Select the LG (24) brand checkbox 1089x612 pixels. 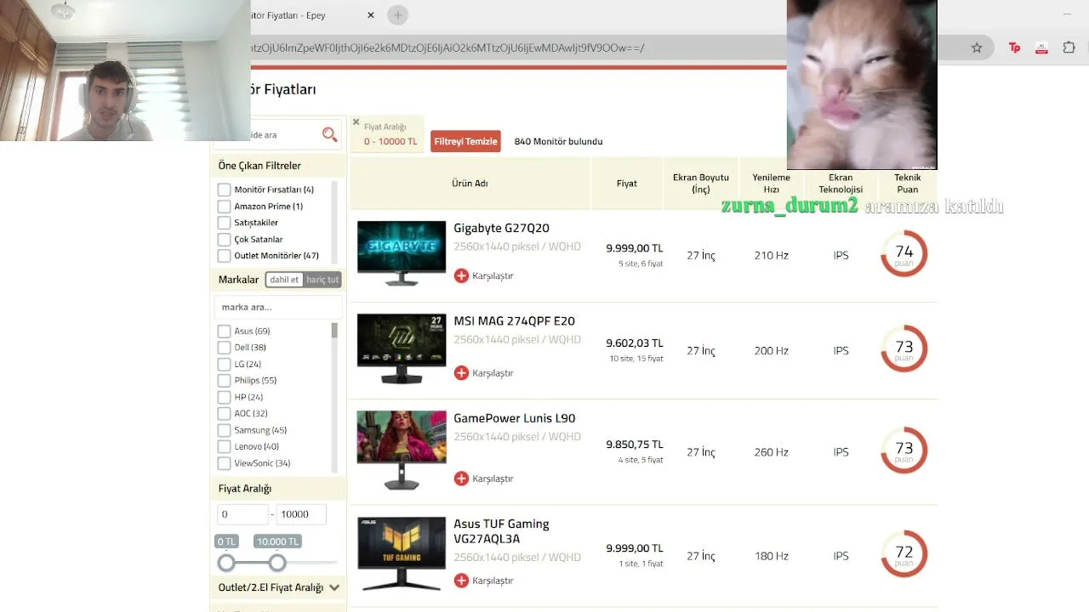[224, 365]
